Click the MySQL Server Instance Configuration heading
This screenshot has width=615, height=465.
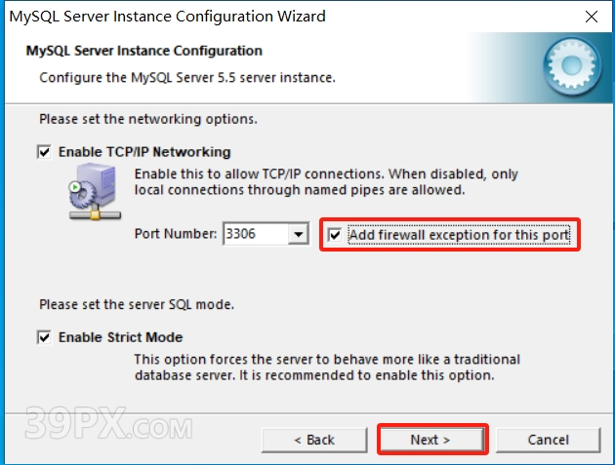point(143,51)
